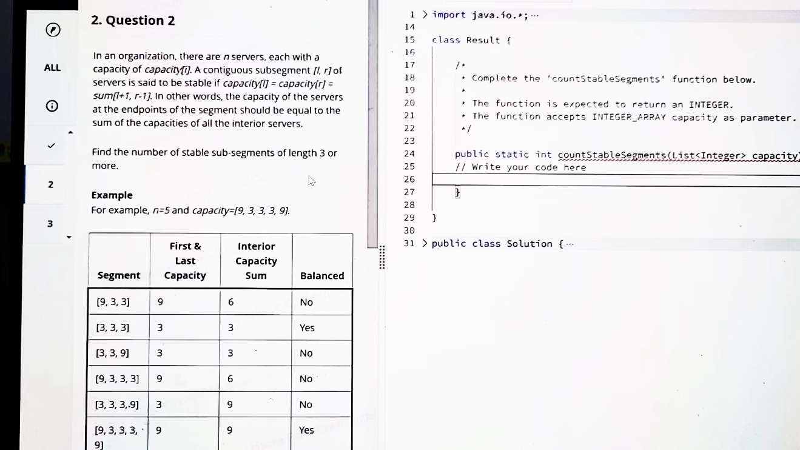Click the "Balanced" table header
Image resolution: width=800 pixels, height=450 pixels.
[x=322, y=276]
